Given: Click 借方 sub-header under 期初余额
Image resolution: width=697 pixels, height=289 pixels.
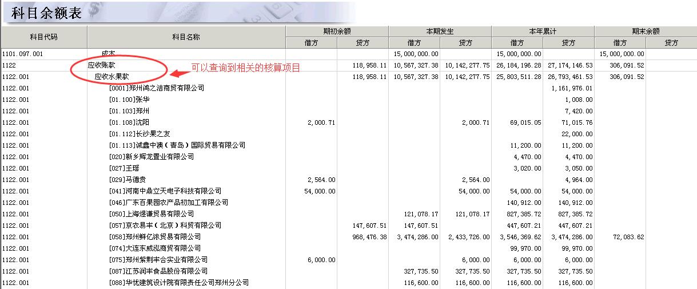Looking at the screenshot, I should point(311,43).
